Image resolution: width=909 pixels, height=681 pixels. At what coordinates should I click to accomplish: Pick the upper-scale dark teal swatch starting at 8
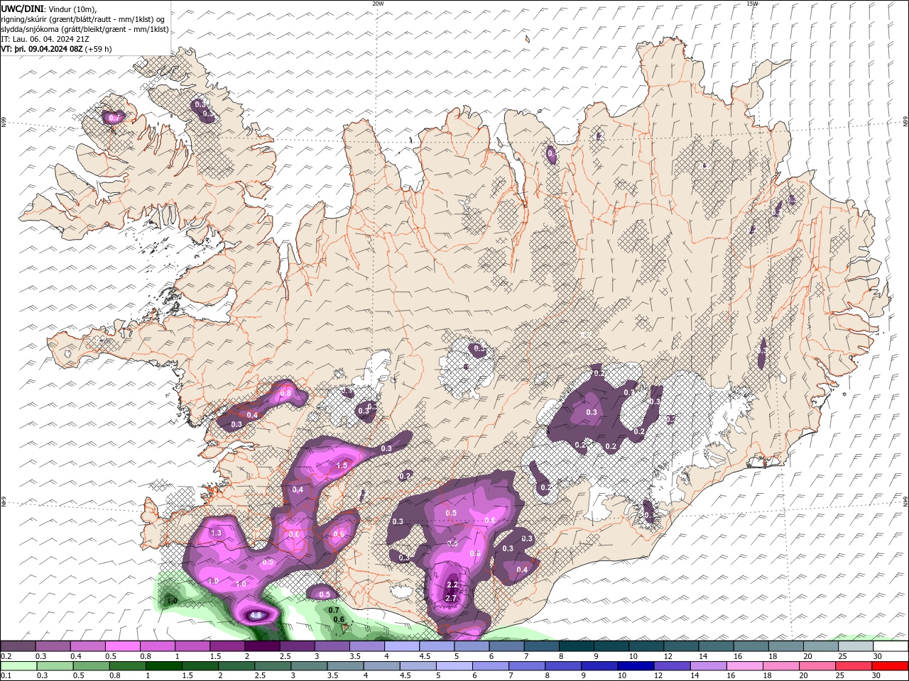576,646
